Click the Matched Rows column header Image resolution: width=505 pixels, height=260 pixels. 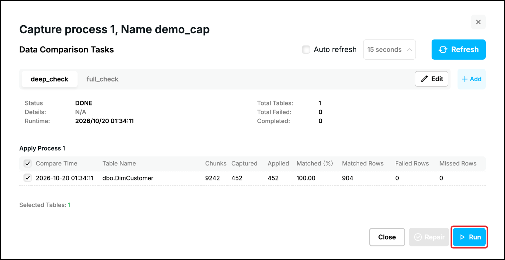coord(363,163)
